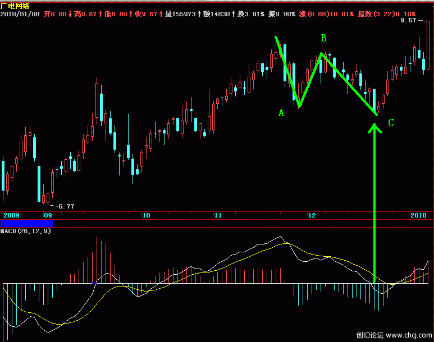This screenshot has width=434, height=342.
Task: Click the green letter B label
Action: click(323, 38)
